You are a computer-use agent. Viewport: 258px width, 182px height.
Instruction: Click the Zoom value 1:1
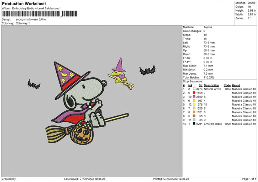point(249,18)
